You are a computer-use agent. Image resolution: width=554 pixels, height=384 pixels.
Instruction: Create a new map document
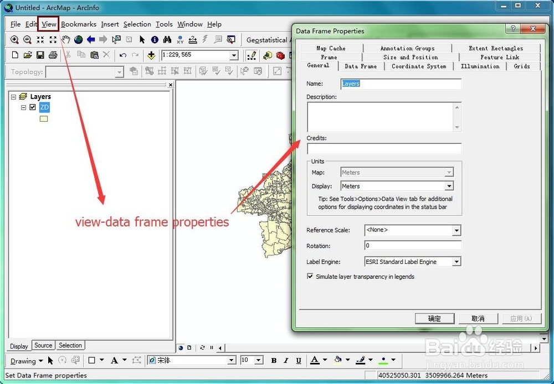tap(15, 55)
